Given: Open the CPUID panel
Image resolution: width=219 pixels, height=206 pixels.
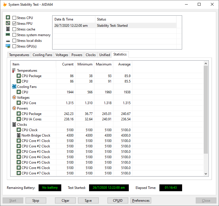Looking at the screenshot, I should pyautogui.click(x=118, y=201).
